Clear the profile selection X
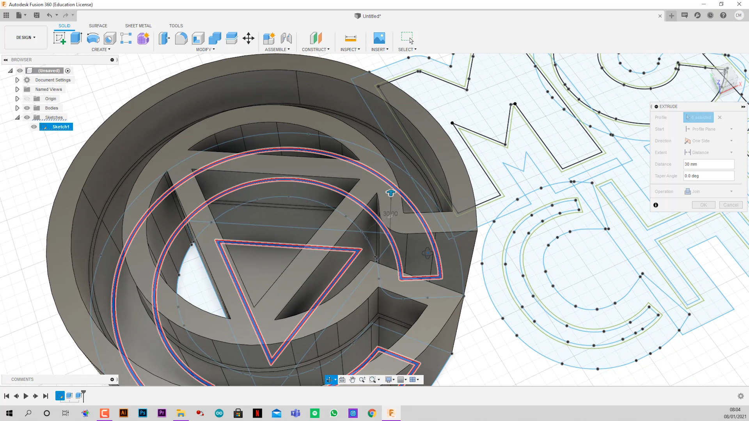The height and width of the screenshot is (421, 749). (x=720, y=117)
